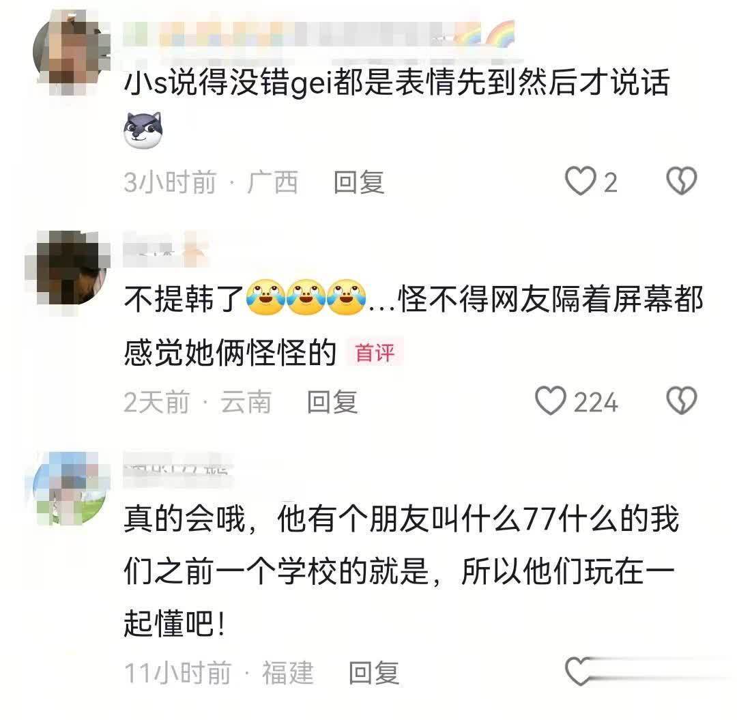Open the rainbow-named user's profile name
Image resolution: width=737 pixels, height=720 pixels.
319,34
